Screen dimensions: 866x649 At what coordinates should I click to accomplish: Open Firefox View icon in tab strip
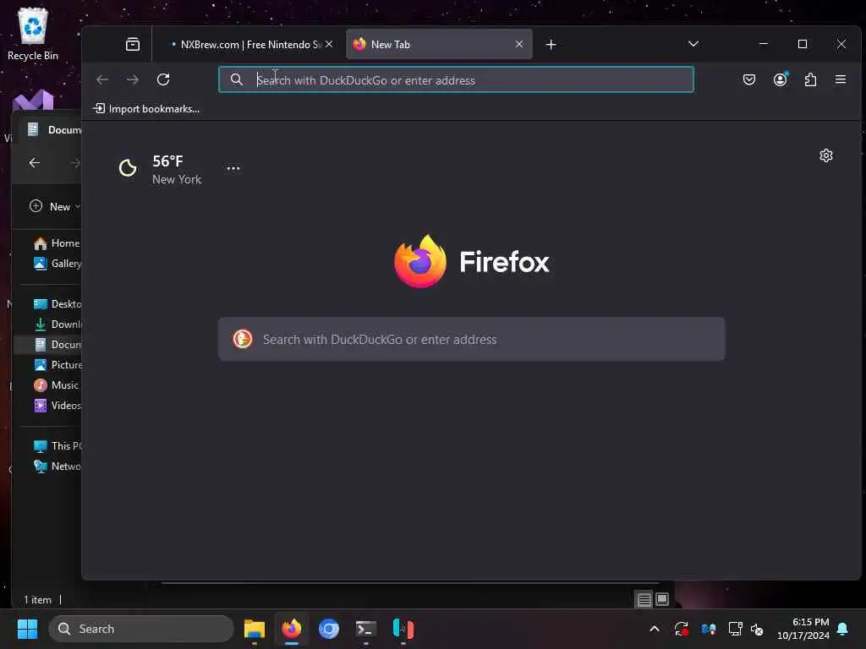pos(133,44)
